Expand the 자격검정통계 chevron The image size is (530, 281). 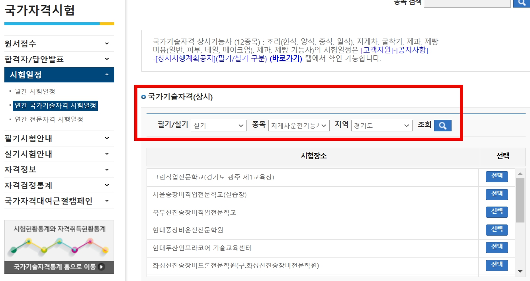pos(107,185)
